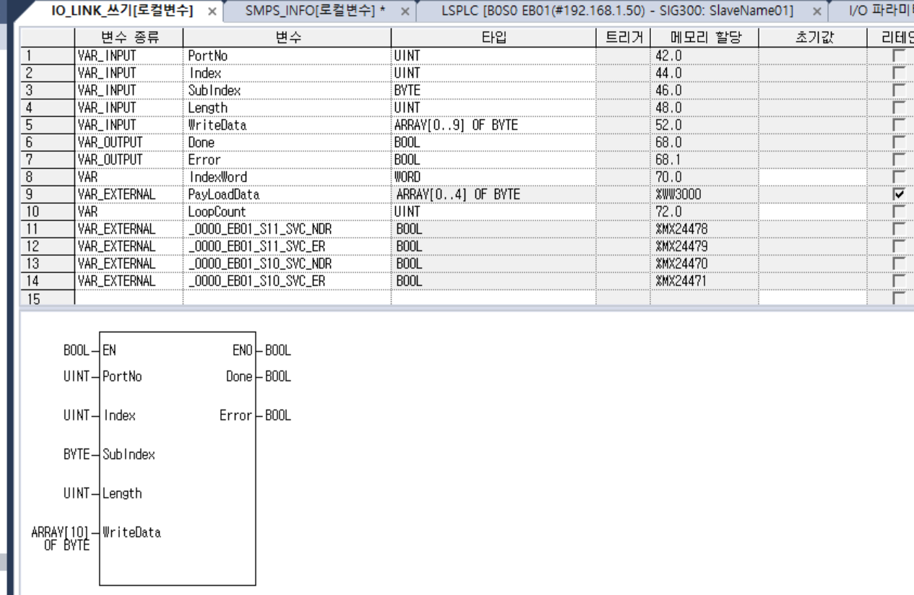Click the %MX24478 memory allocation cell

pos(704,228)
